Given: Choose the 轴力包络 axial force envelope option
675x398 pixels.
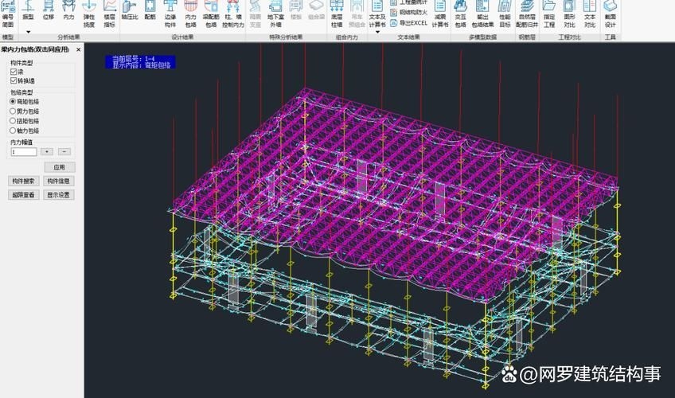Looking at the screenshot, I should click(x=13, y=131).
